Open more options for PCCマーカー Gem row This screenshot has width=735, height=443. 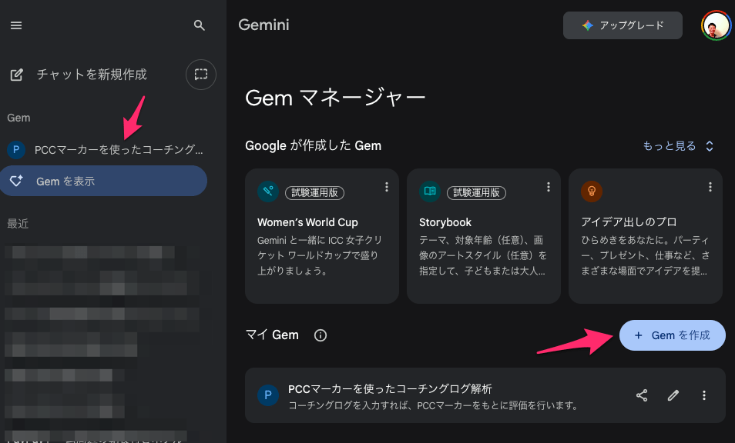pyautogui.click(x=704, y=395)
